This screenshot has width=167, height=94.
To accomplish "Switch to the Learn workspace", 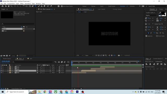I will coord(102,6).
